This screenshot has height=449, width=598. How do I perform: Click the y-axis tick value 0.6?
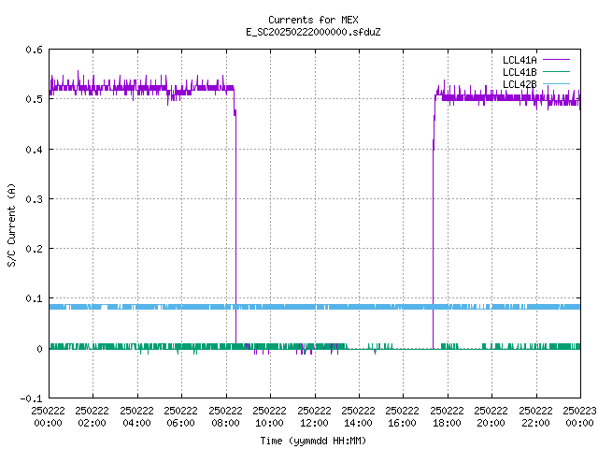34,50
